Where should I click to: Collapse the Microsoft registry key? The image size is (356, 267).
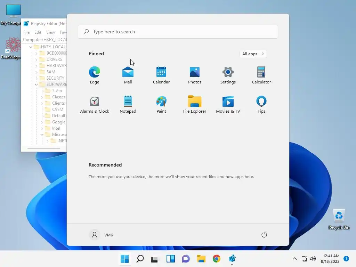[42, 135]
